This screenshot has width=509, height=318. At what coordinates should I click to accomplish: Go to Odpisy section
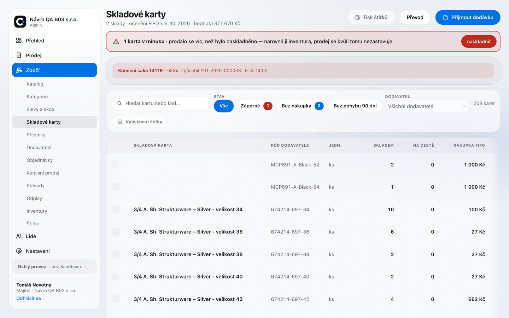54,198
